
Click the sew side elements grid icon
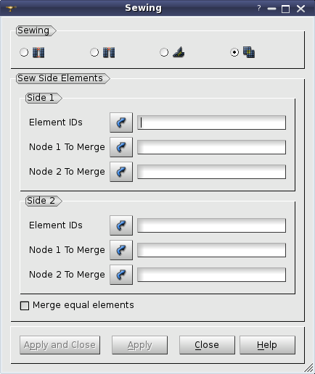249,52
